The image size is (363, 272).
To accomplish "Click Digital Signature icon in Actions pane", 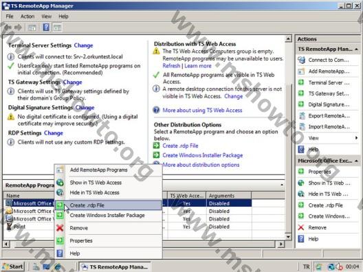I will click(301, 104).
